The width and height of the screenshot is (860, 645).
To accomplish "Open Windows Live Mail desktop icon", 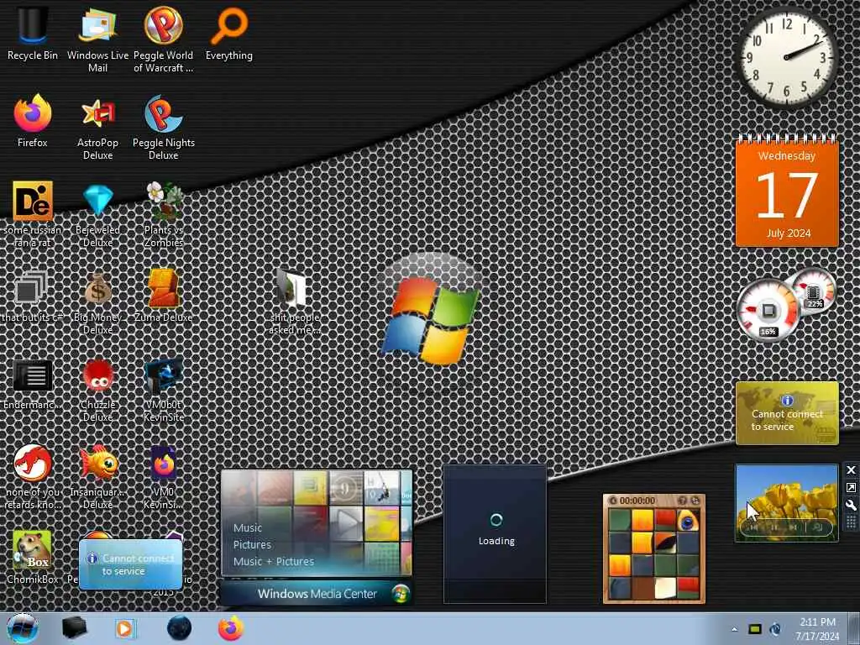I will pyautogui.click(x=97, y=39).
